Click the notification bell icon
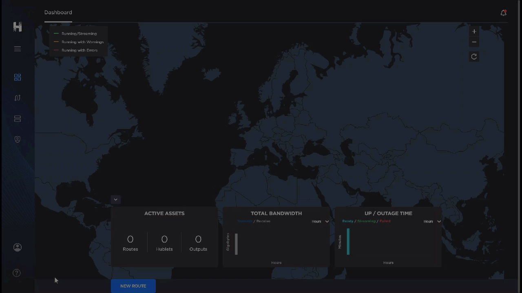The height and width of the screenshot is (293, 522). click(503, 13)
